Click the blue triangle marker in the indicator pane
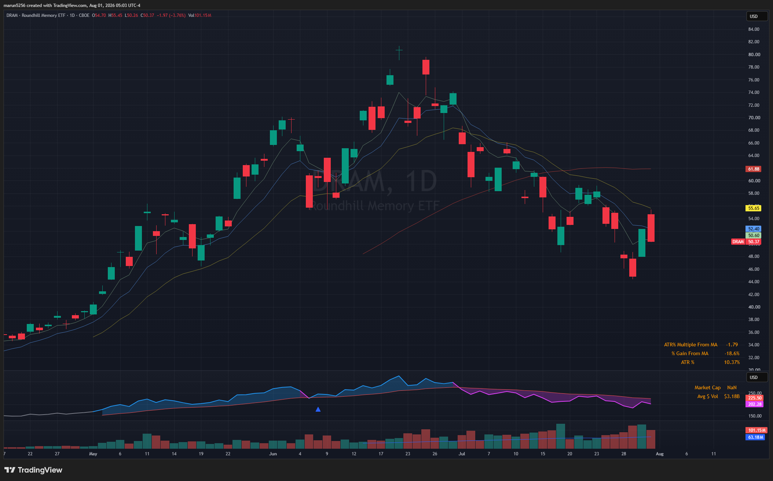 318,409
